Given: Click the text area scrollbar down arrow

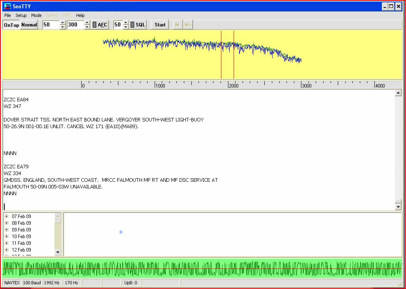Looking at the screenshot, I should pyautogui.click(x=398, y=207).
